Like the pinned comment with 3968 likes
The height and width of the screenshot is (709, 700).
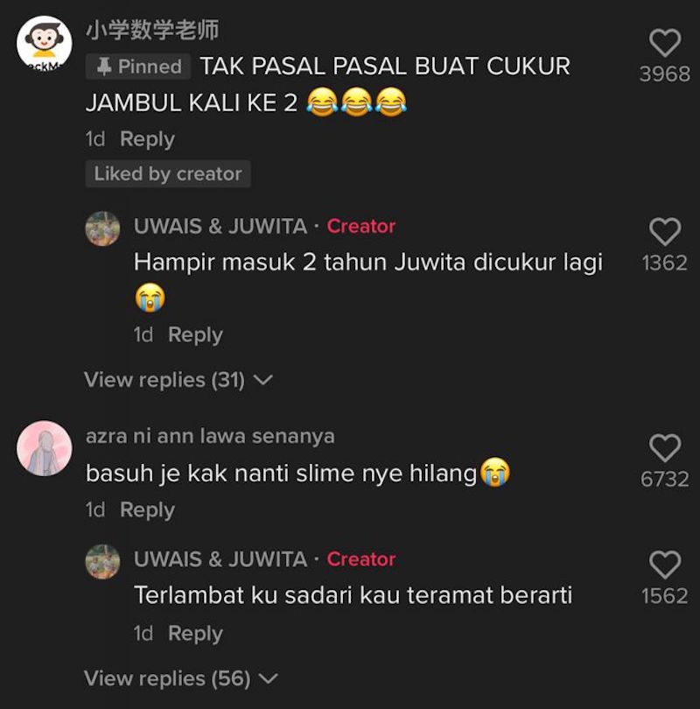click(x=665, y=43)
